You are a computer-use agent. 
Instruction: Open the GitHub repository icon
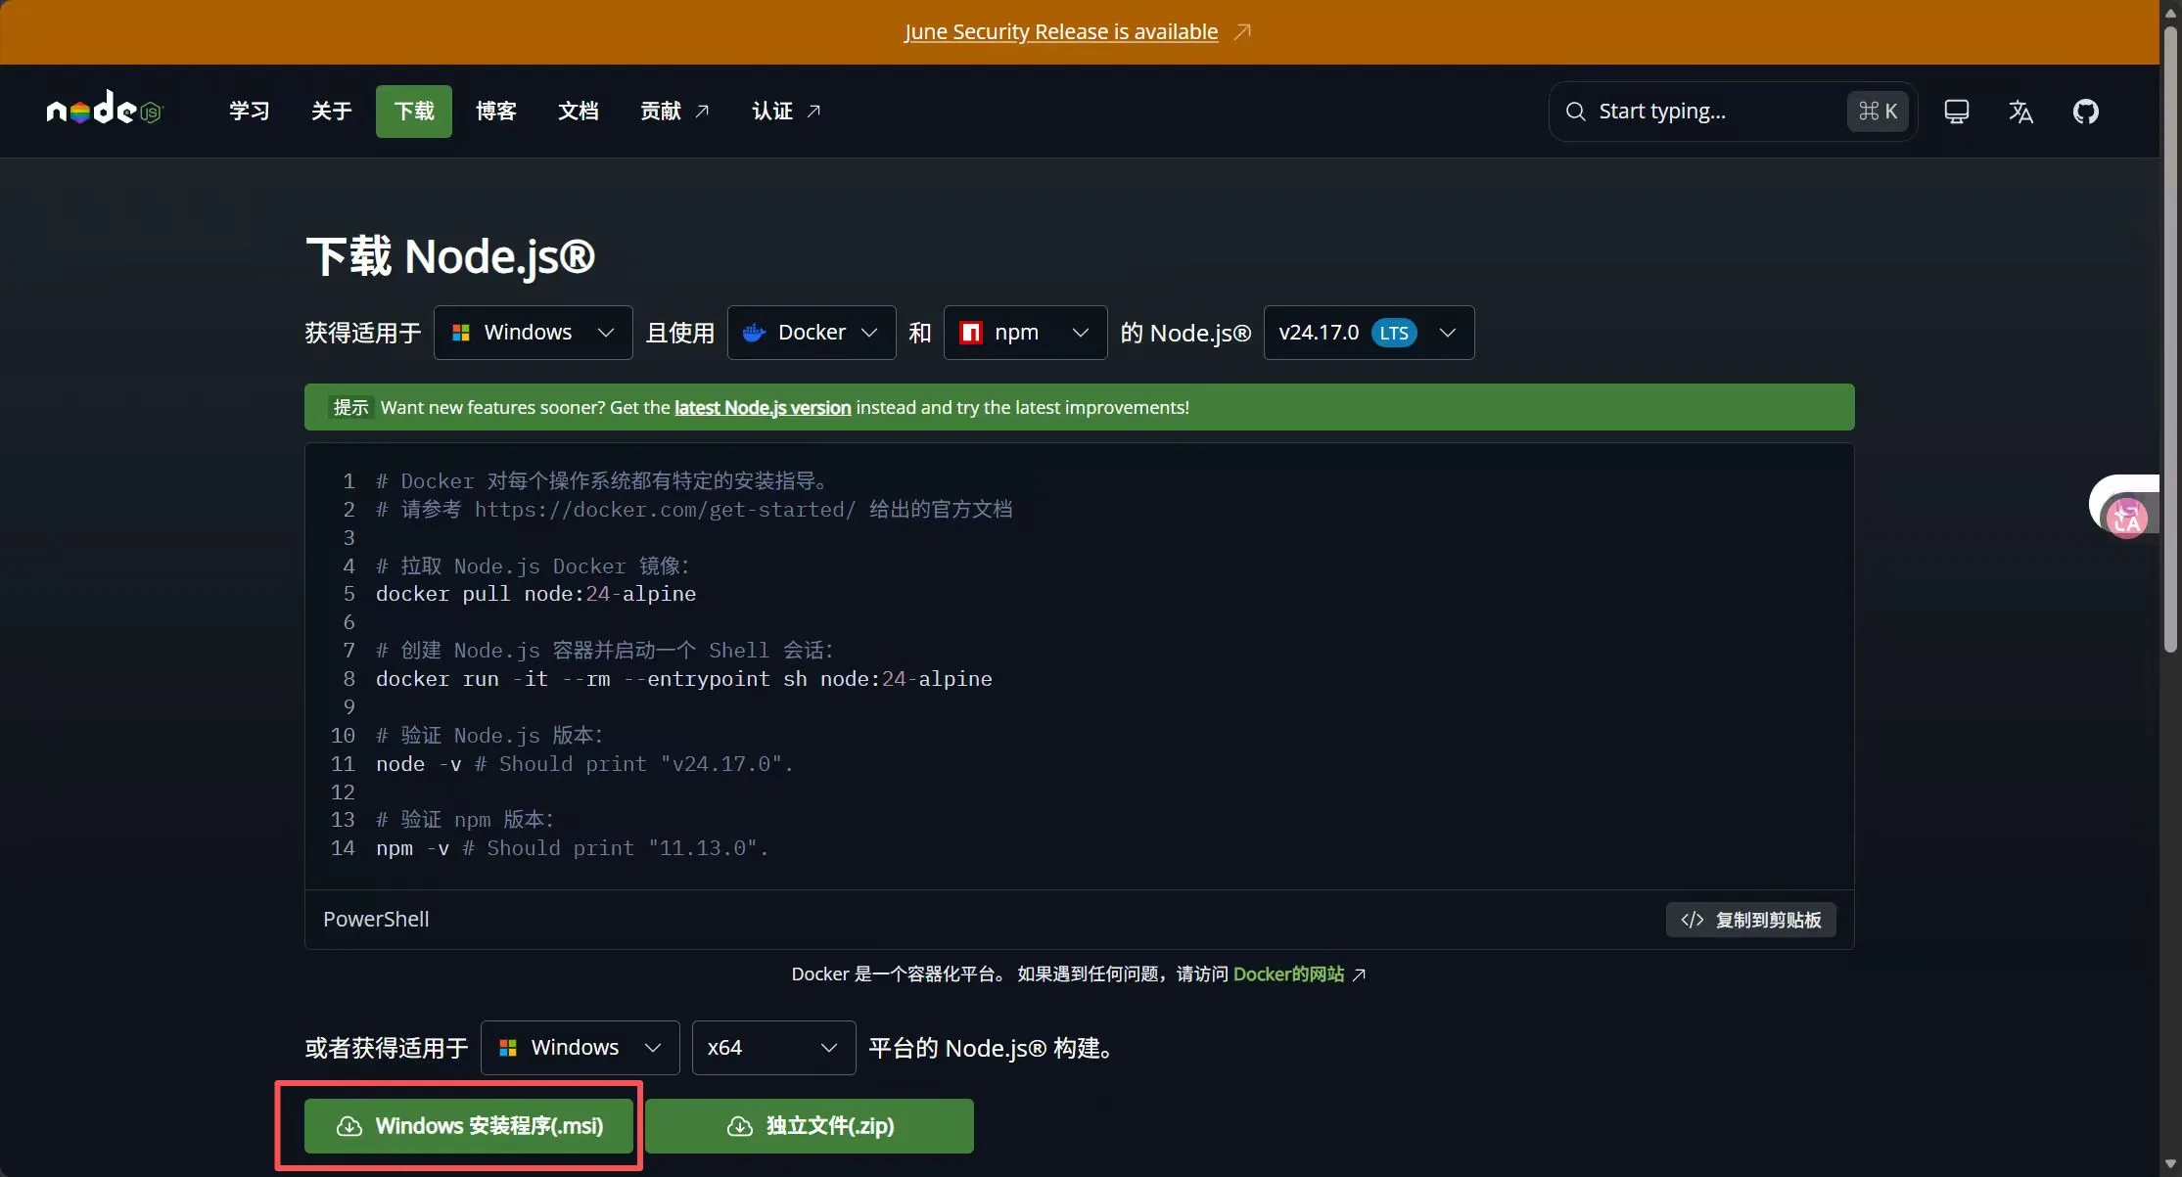[x=2086, y=112]
